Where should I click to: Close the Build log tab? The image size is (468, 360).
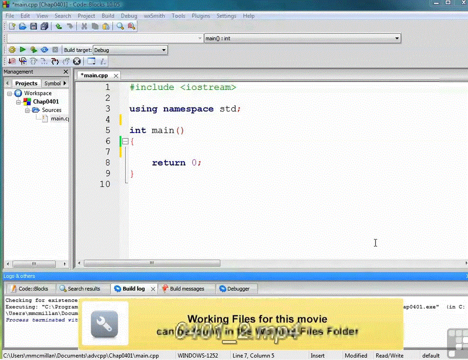tap(153, 289)
